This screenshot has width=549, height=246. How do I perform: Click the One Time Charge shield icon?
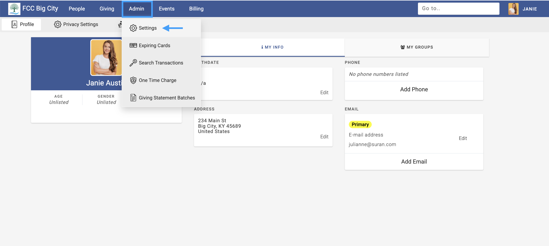[133, 80]
